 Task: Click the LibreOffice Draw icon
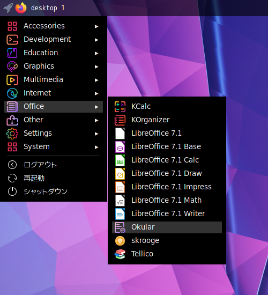tap(120, 174)
